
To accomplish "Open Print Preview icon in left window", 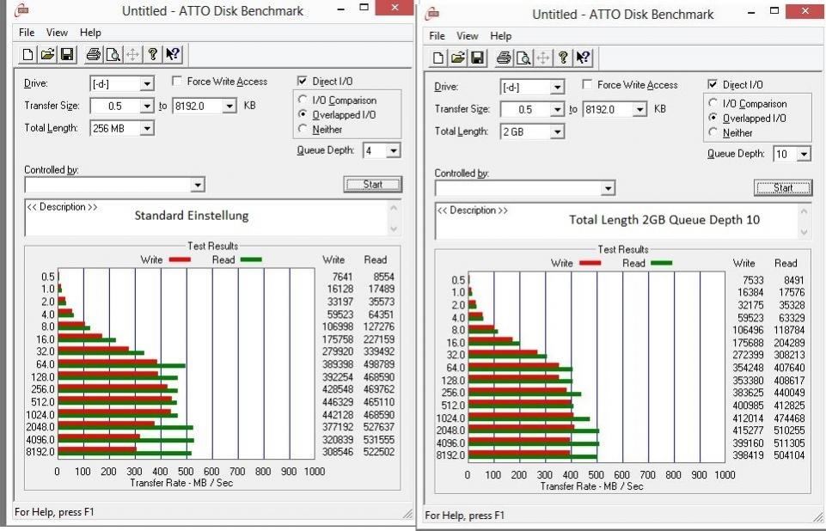I will (x=113, y=54).
